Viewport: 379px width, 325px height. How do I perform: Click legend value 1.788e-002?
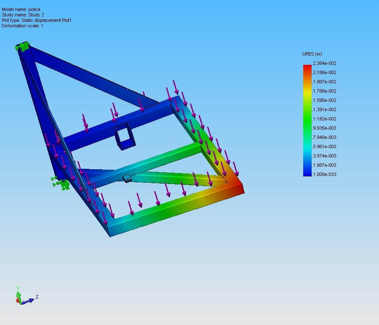click(x=325, y=91)
